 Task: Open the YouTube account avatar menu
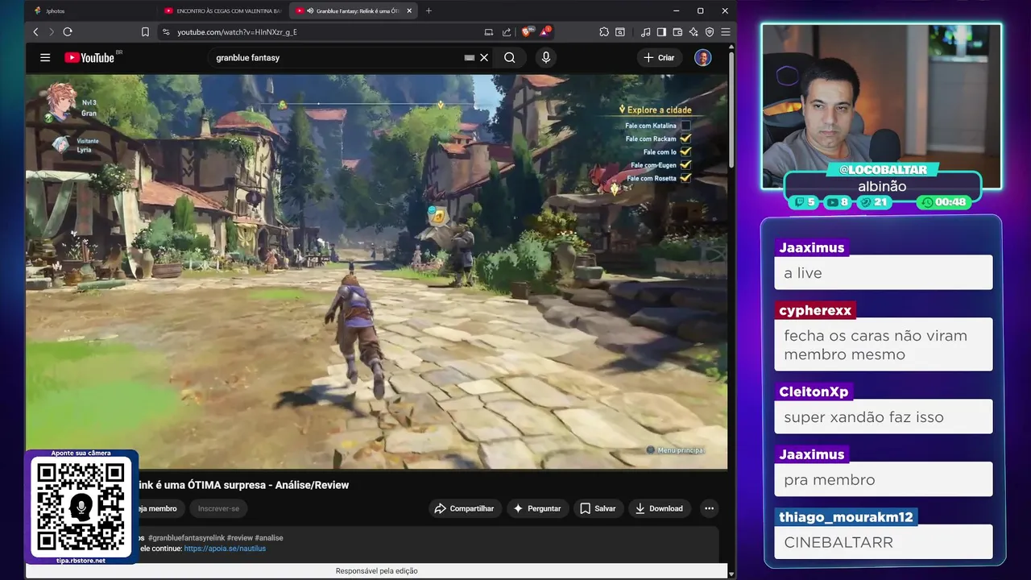point(703,57)
